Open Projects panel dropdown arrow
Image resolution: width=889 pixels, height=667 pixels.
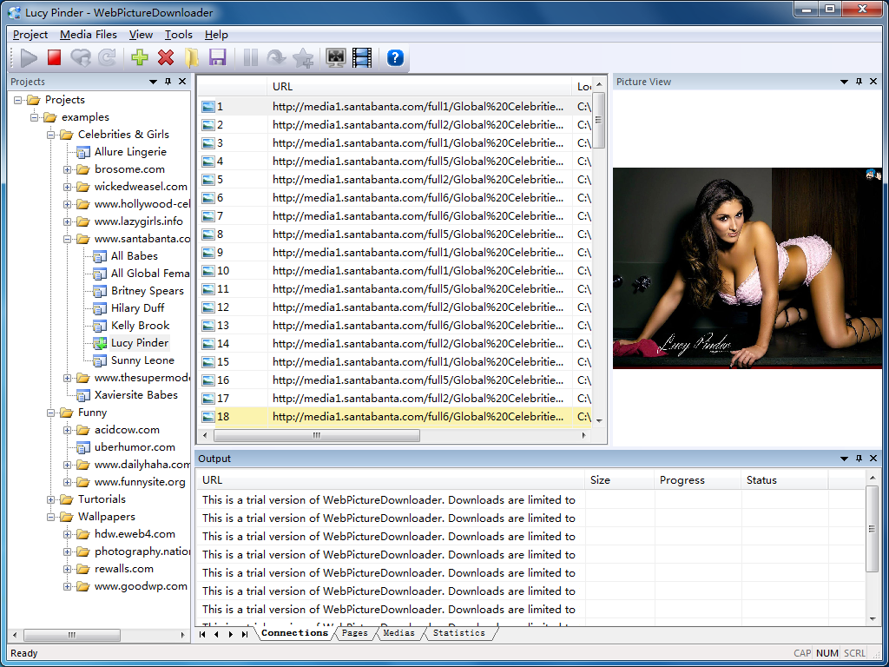pyautogui.click(x=153, y=82)
